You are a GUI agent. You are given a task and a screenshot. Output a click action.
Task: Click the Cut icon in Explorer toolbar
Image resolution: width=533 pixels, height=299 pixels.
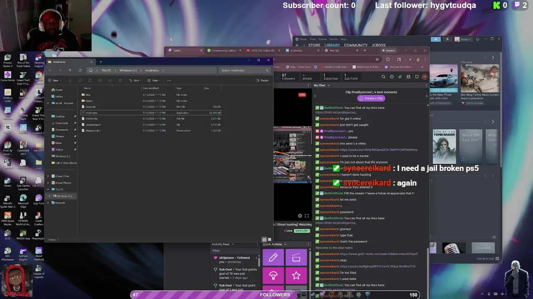point(70,80)
